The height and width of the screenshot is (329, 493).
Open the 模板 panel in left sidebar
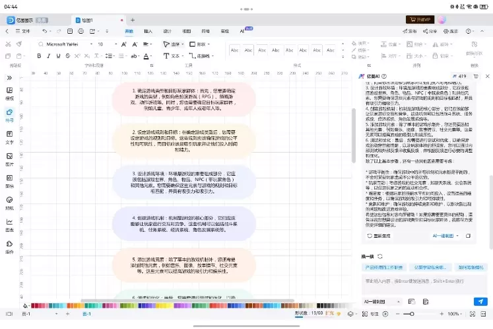click(9, 92)
